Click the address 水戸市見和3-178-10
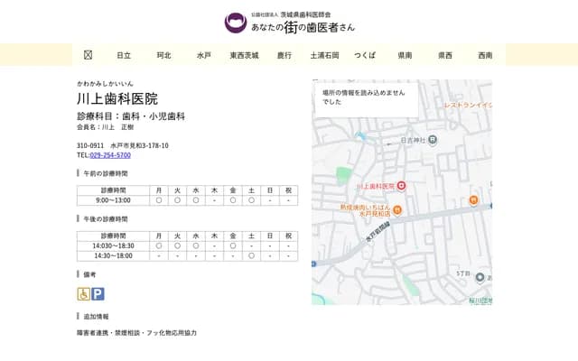 pos(139,145)
